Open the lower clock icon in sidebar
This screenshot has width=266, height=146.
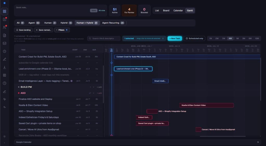(x=5, y=83)
